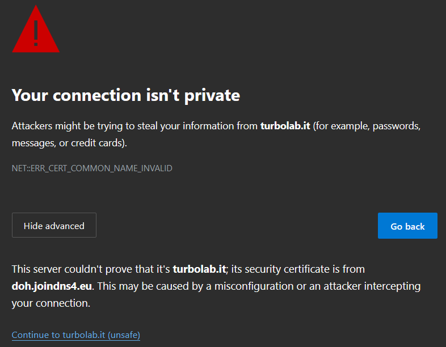This screenshot has width=446, height=347.
Task: Click bold doh.joindns4.eu certificate domain
Action: click(x=52, y=286)
